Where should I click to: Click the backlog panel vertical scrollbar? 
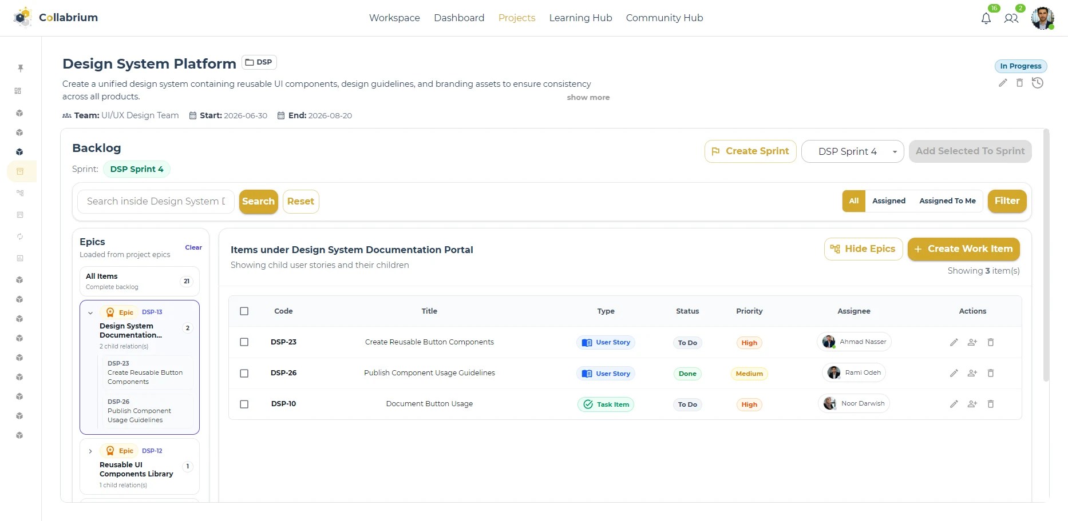coord(1046,255)
